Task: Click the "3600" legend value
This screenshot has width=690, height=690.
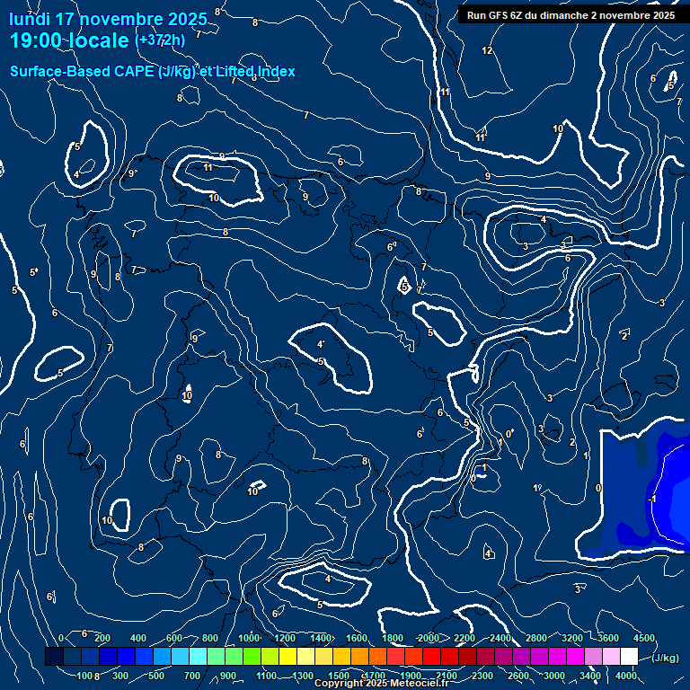Action: click(x=608, y=638)
